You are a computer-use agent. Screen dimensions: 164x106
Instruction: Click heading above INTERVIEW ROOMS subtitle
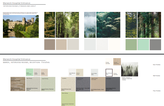(x=17, y=3)
